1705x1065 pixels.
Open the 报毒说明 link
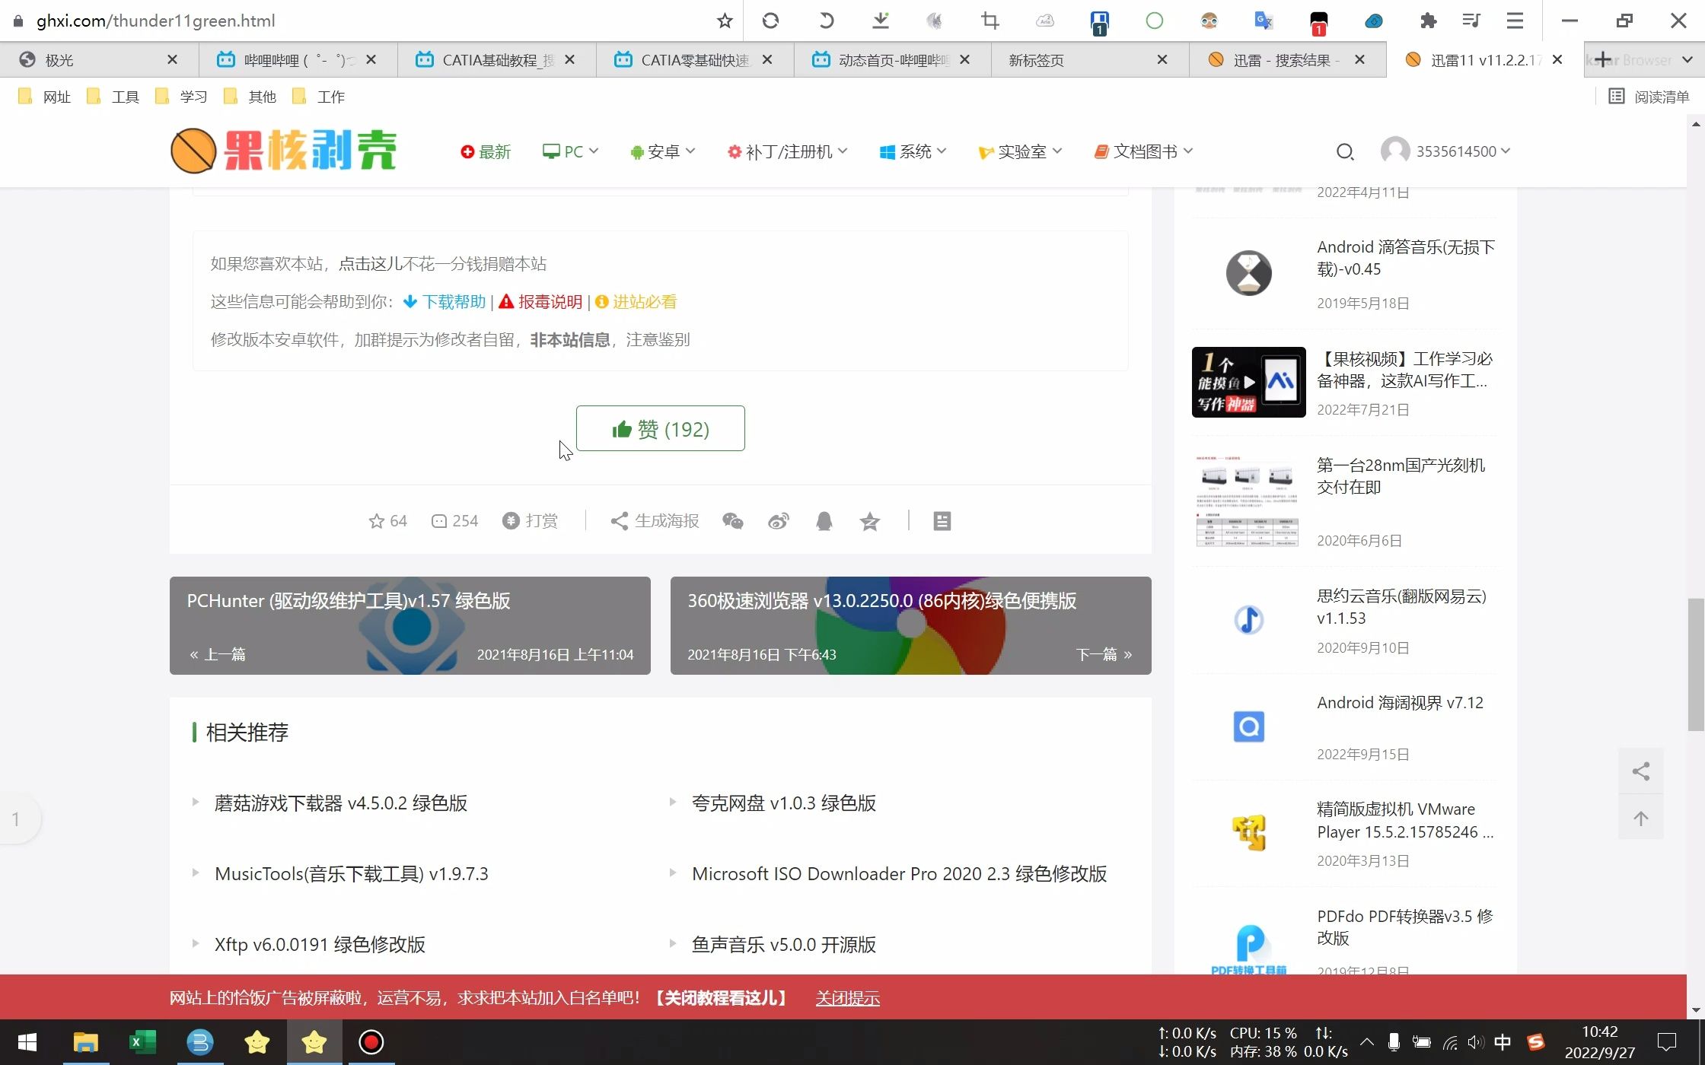click(x=540, y=302)
